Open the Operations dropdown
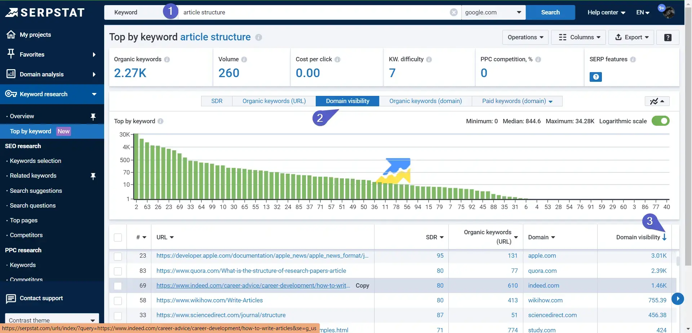The image size is (692, 333). [x=525, y=37]
